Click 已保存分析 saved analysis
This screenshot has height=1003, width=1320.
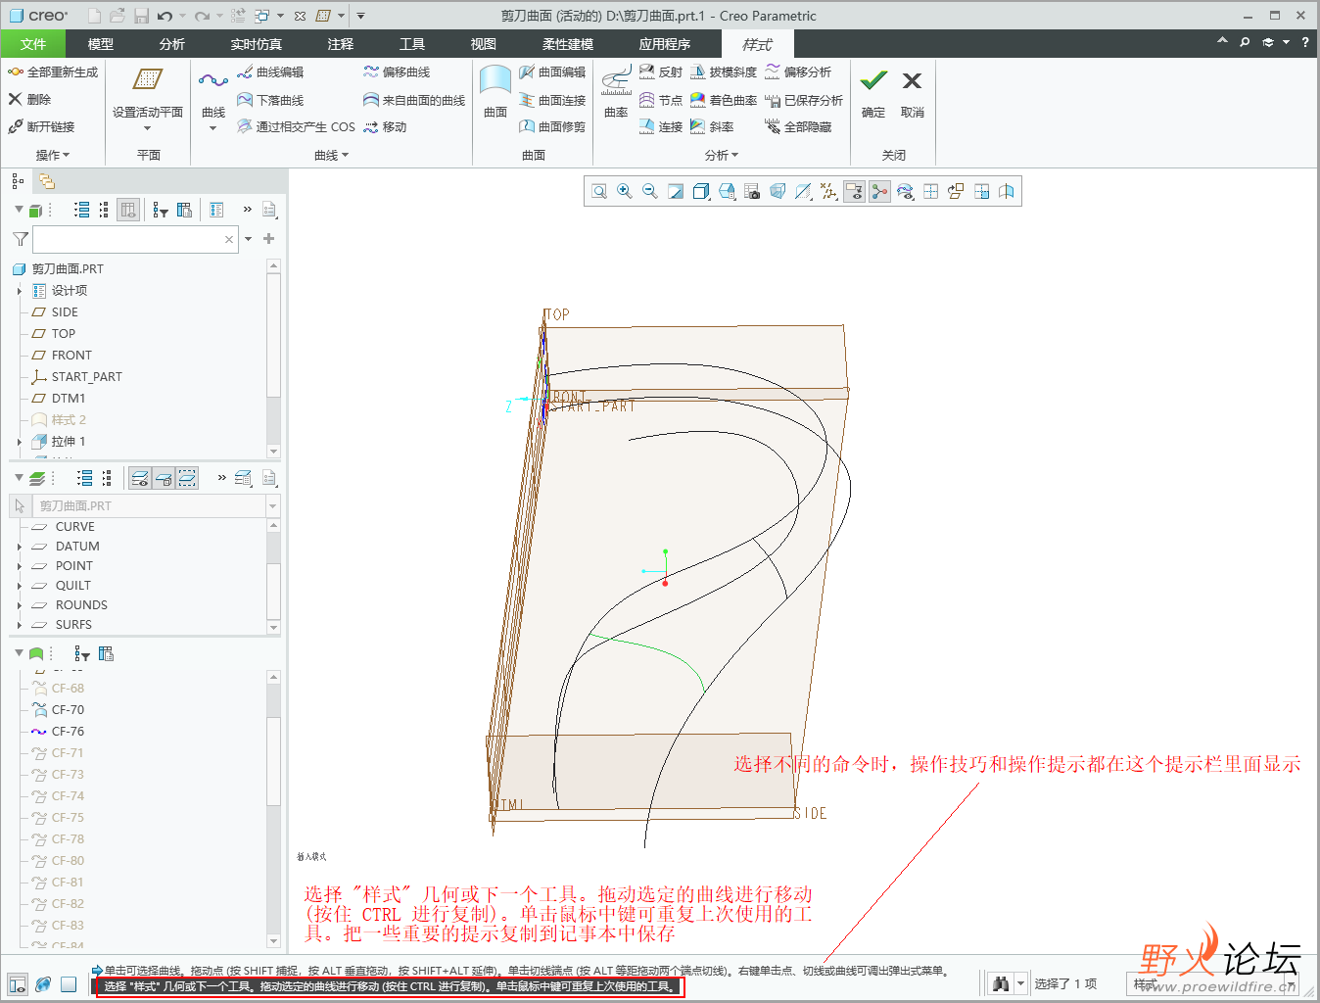[804, 100]
